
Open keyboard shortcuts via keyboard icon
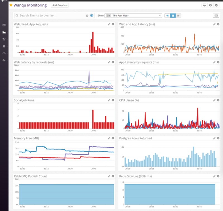pos(216,16)
